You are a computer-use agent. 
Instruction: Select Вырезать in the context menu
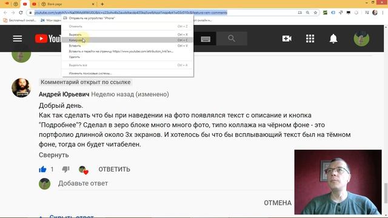point(127,35)
